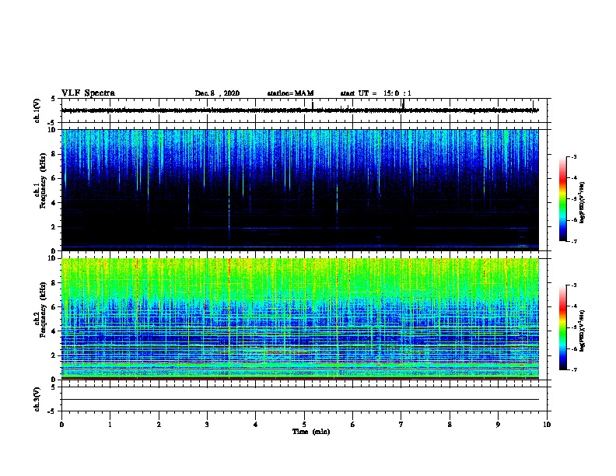The width and height of the screenshot is (616, 476).
Task: Click the lower ch.2 colorbar gradient
Action: [562, 327]
